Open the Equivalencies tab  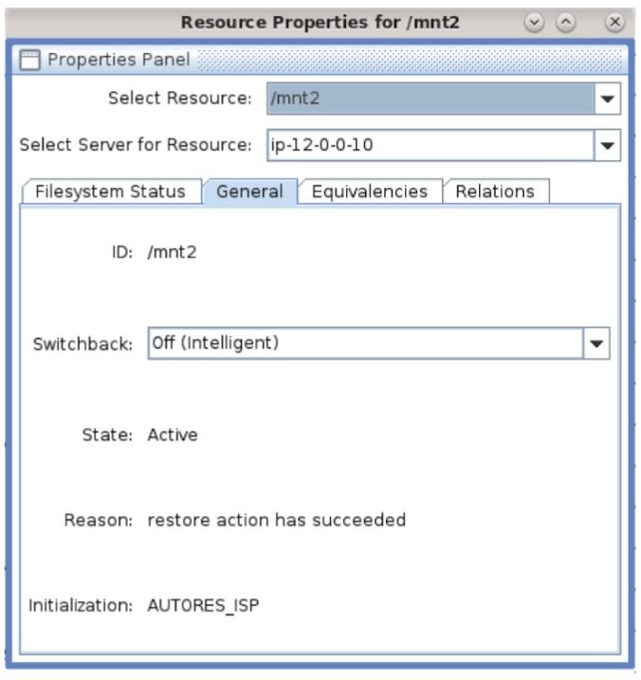click(x=370, y=192)
